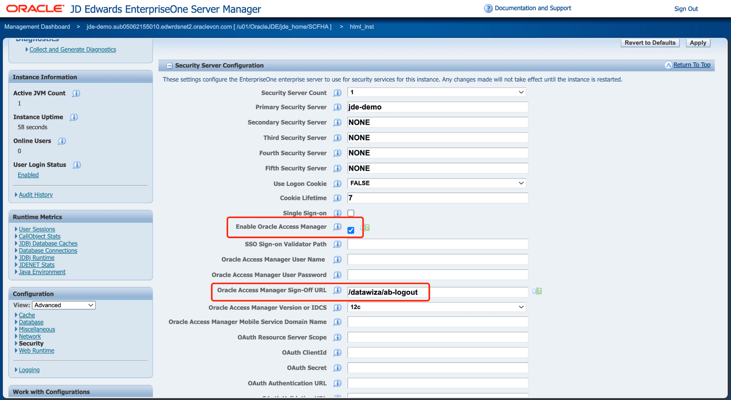Click compare icon beside Enable Oracle Access Manager checkbox
Screen dimensions: 731x400
365,227
